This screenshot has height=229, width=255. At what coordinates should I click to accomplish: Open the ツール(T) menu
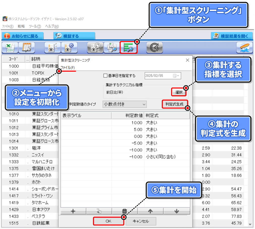coord(35,26)
